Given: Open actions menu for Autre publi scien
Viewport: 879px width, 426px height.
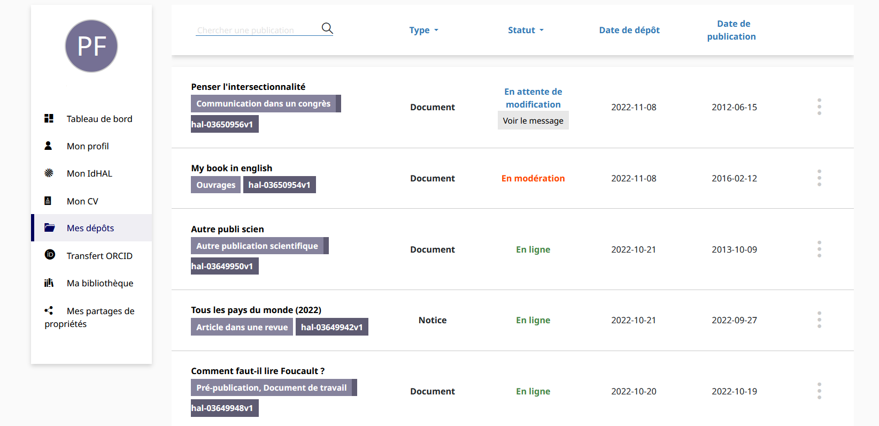Looking at the screenshot, I should tap(819, 249).
